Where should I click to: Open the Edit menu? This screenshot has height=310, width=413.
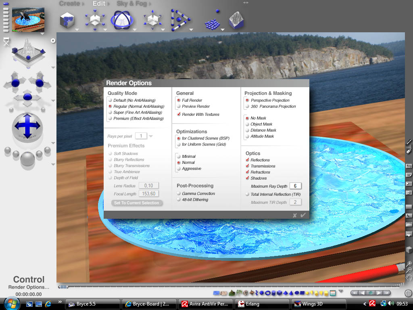coord(99,3)
